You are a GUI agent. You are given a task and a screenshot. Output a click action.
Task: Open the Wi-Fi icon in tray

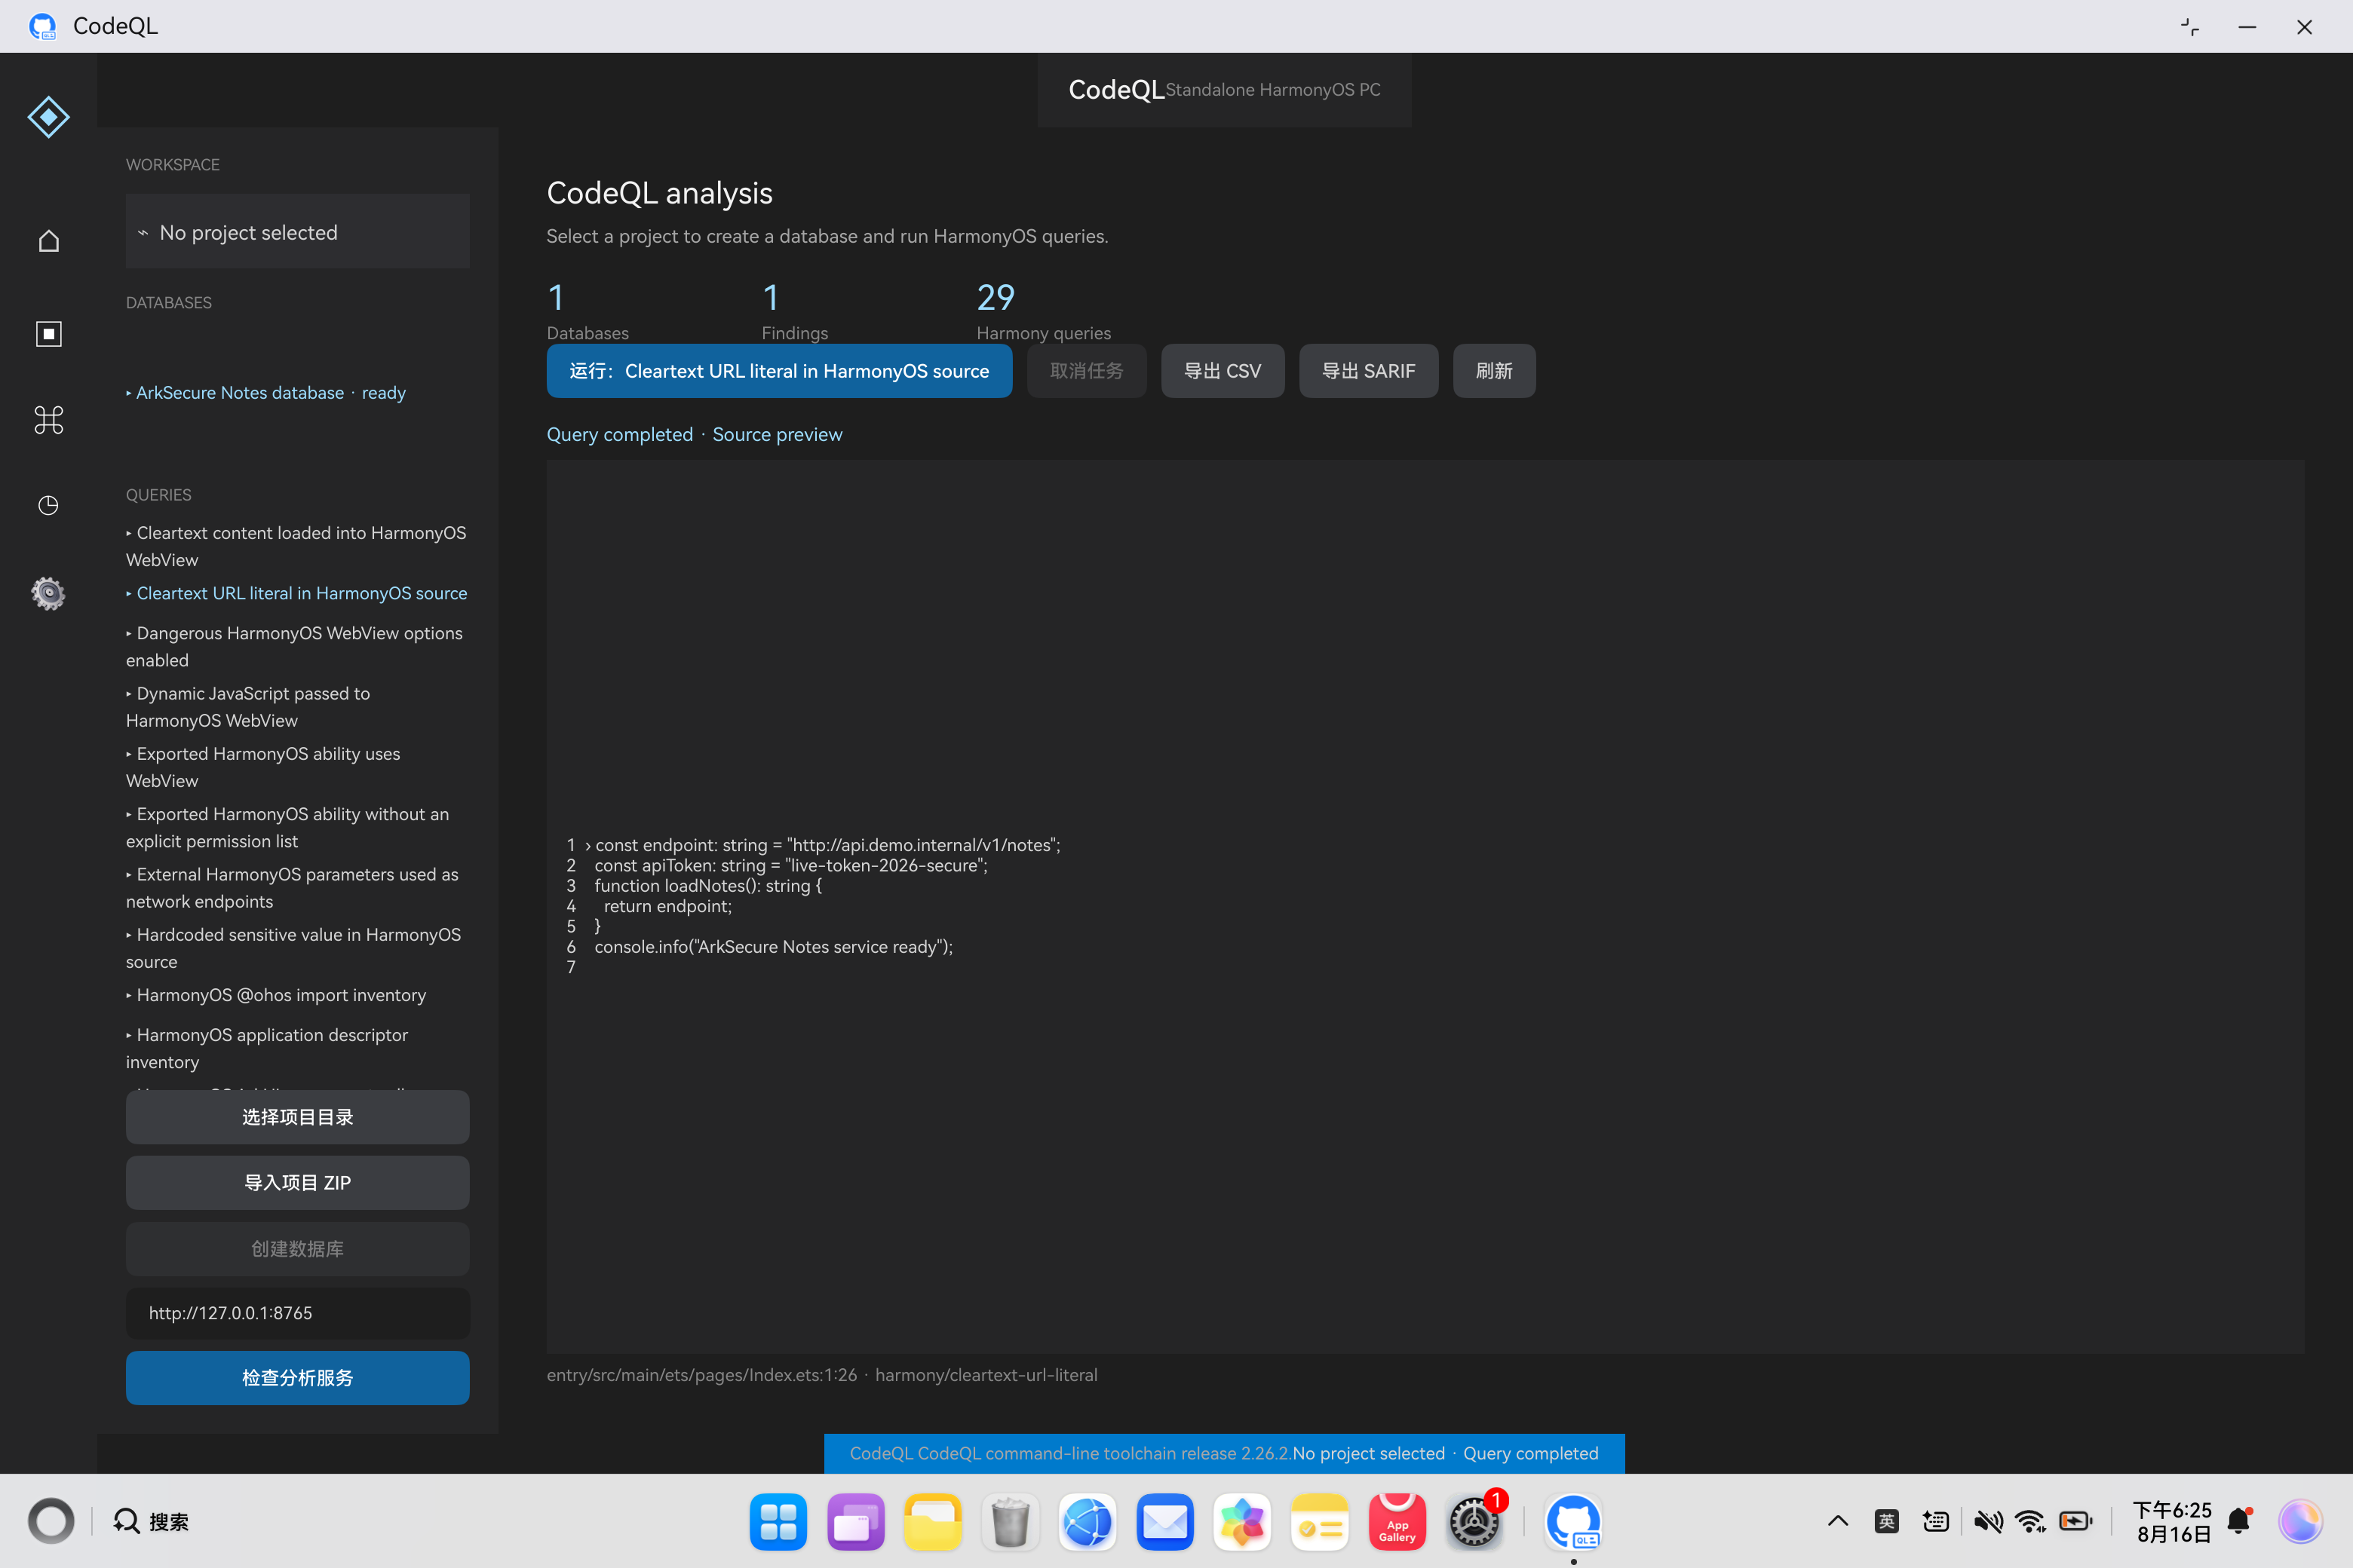2031,1521
